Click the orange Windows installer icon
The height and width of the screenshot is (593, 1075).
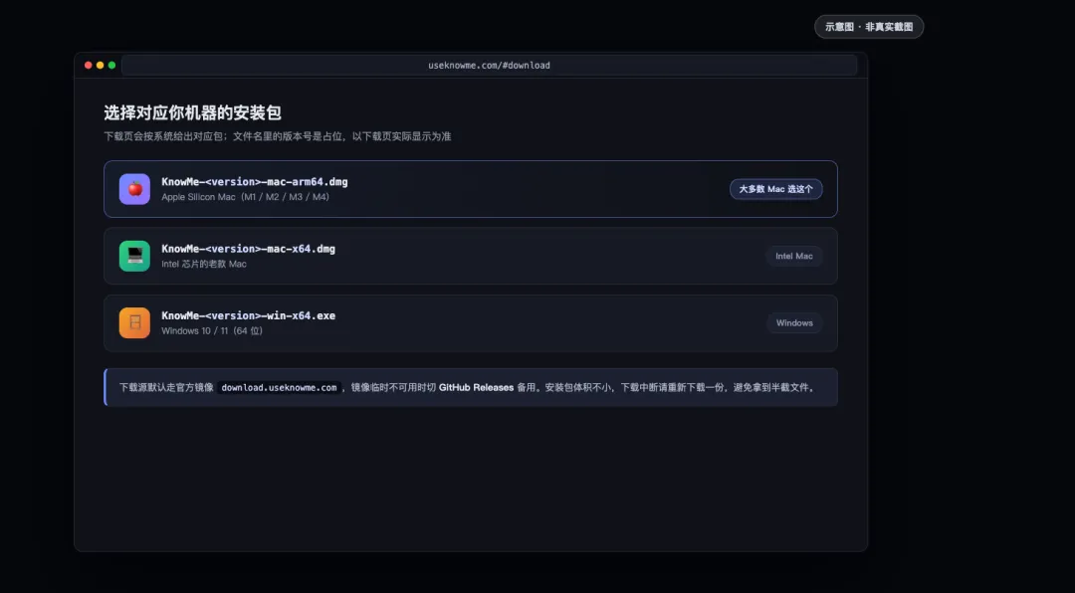[134, 323]
